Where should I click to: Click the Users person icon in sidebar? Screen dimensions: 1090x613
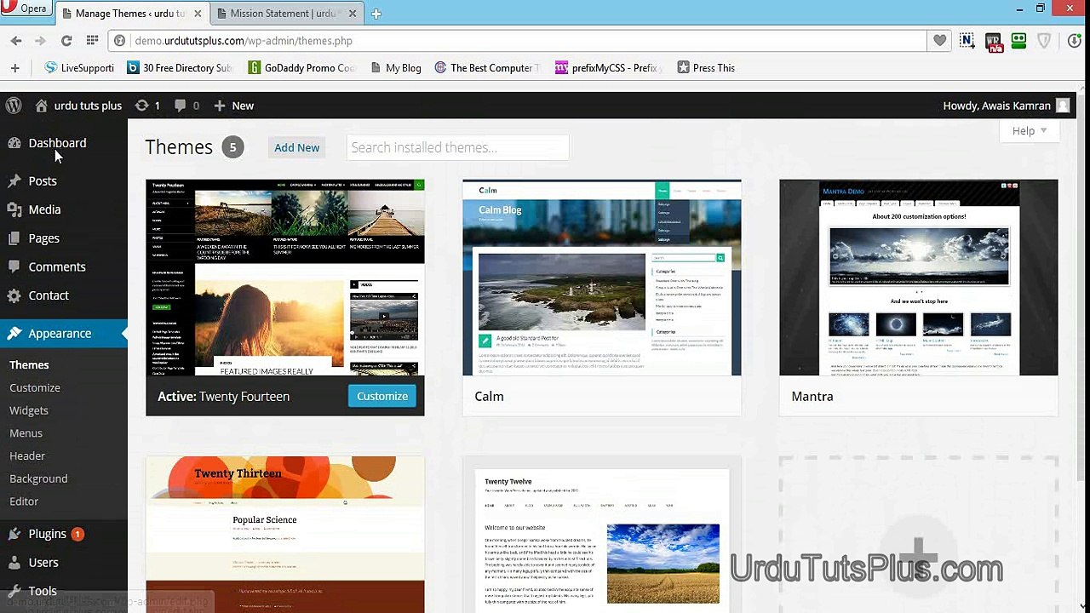click(x=14, y=563)
